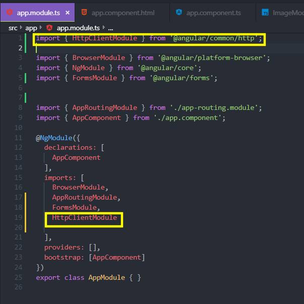
Task: Click AppComponent in the line 9 import
Action: (97, 118)
